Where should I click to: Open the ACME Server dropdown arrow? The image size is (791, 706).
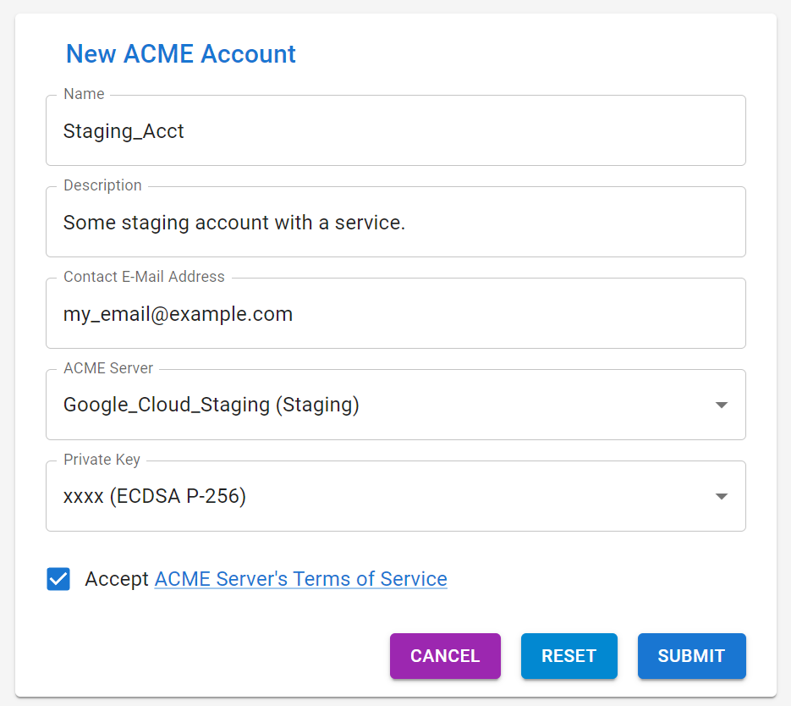(721, 405)
